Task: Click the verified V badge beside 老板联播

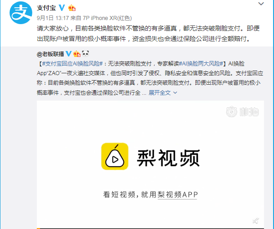Action: coord(69,54)
